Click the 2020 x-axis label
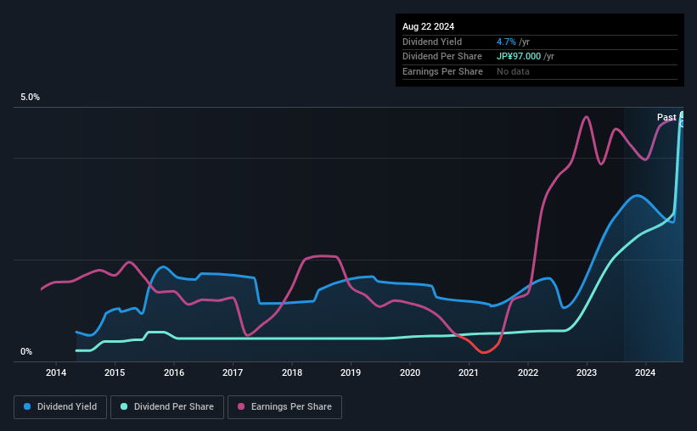 point(410,372)
